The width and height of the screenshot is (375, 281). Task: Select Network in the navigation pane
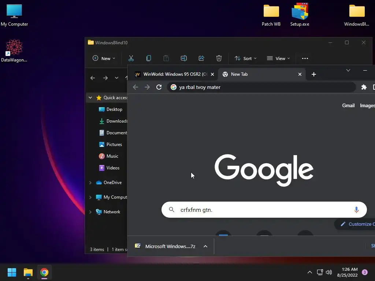pos(108,212)
